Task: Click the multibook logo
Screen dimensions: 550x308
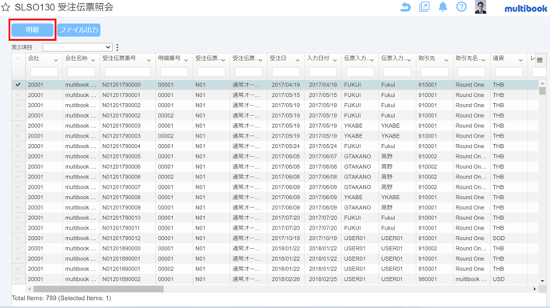Action: tap(525, 9)
